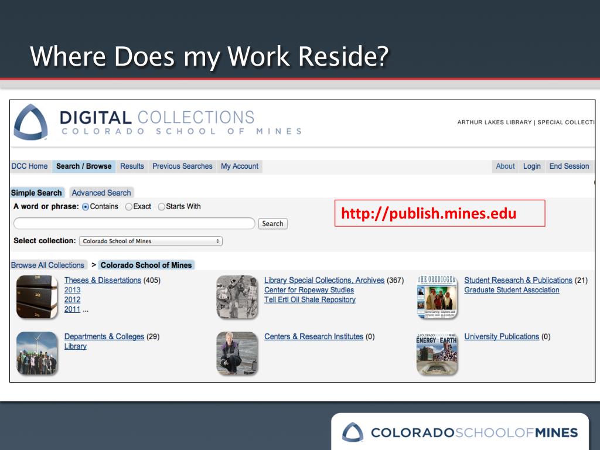Open the About page
The height and width of the screenshot is (450, 600).
click(x=505, y=166)
